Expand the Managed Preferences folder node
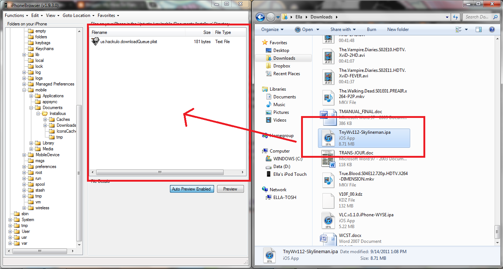 click(x=25, y=84)
